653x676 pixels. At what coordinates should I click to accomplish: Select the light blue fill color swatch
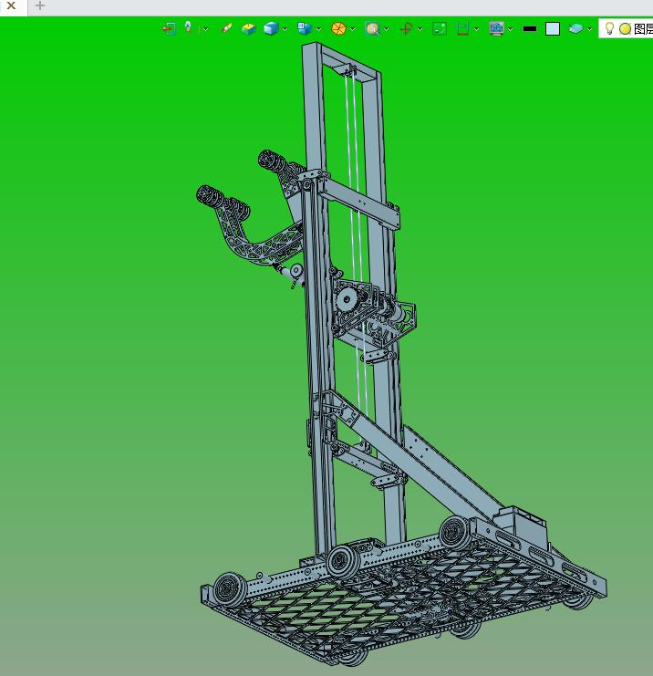pyautogui.click(x=553, y=29)
